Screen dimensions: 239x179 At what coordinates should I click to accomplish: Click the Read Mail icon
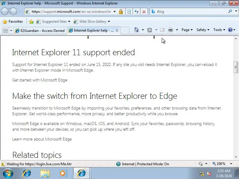(162, 30)
